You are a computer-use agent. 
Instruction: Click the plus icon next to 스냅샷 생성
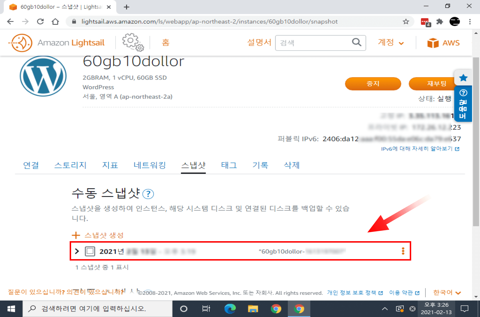pos(76,235)
